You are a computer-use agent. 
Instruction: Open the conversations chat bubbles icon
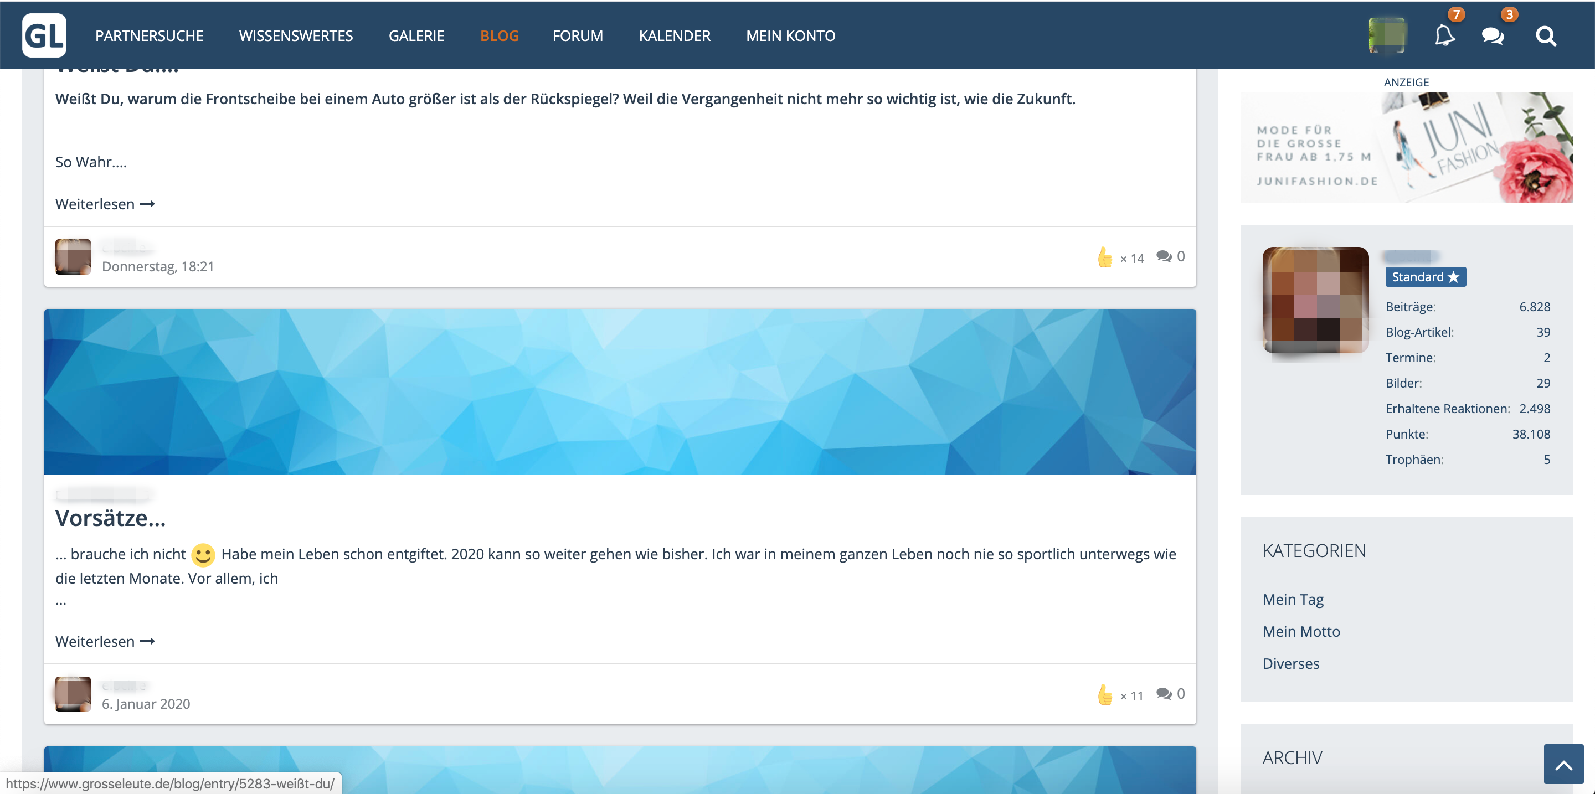[1493, 36]
